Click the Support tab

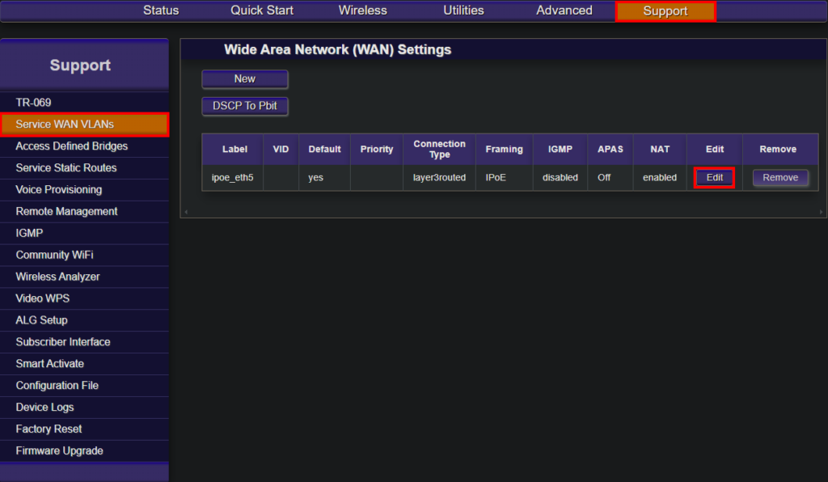(665, 11)
